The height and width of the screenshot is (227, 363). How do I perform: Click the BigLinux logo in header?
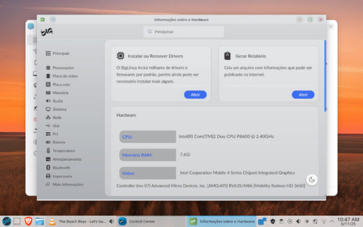tap(47, 32)
